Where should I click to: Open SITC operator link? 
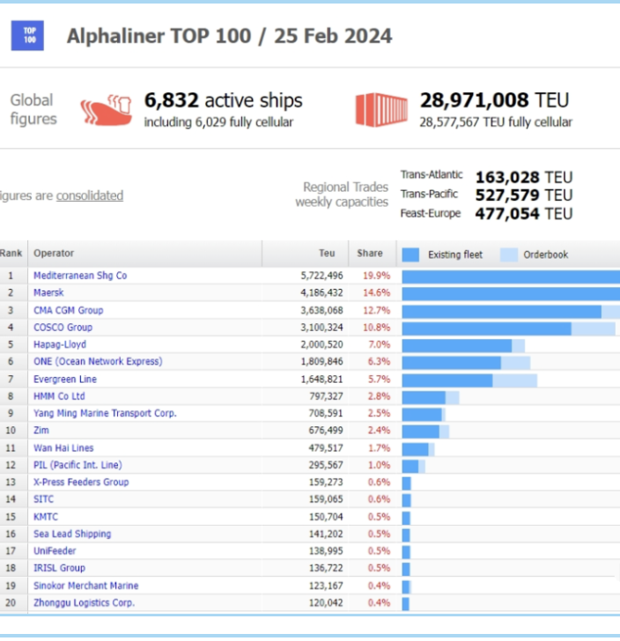pyautogui.click(x=43, y=499)
